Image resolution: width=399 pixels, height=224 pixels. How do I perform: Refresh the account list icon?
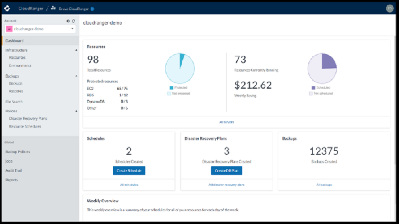(74, 21)
